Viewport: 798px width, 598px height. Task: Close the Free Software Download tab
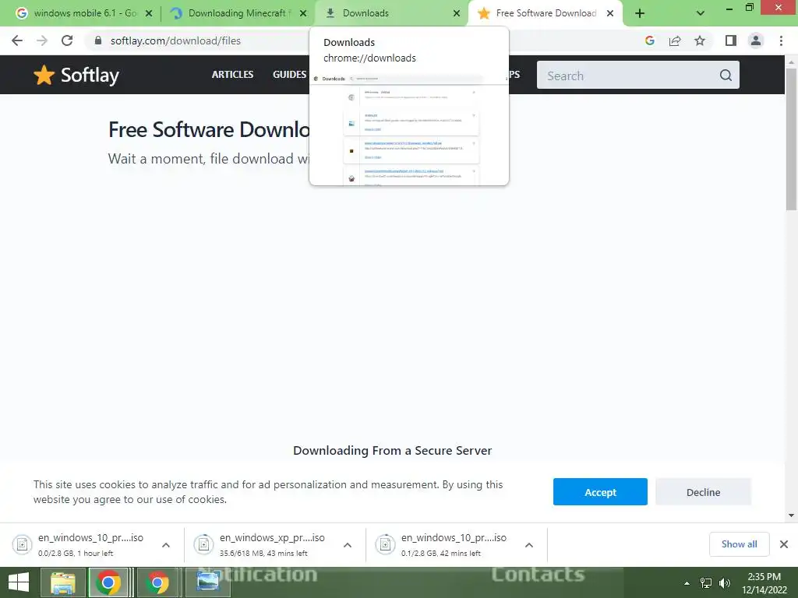(x=609, y=14)
